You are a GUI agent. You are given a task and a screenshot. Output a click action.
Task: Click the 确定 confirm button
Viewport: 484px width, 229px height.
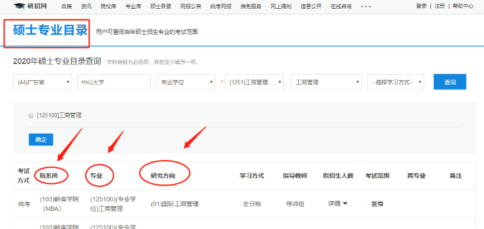pos(41,139)
